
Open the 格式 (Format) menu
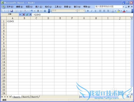[48, 7]
